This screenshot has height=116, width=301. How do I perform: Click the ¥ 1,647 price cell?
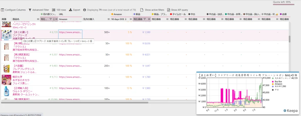146,66
